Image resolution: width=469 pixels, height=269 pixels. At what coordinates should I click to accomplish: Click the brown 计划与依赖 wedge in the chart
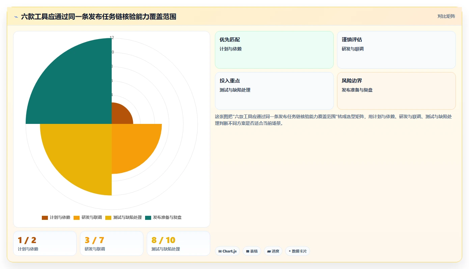coord(120,115)
